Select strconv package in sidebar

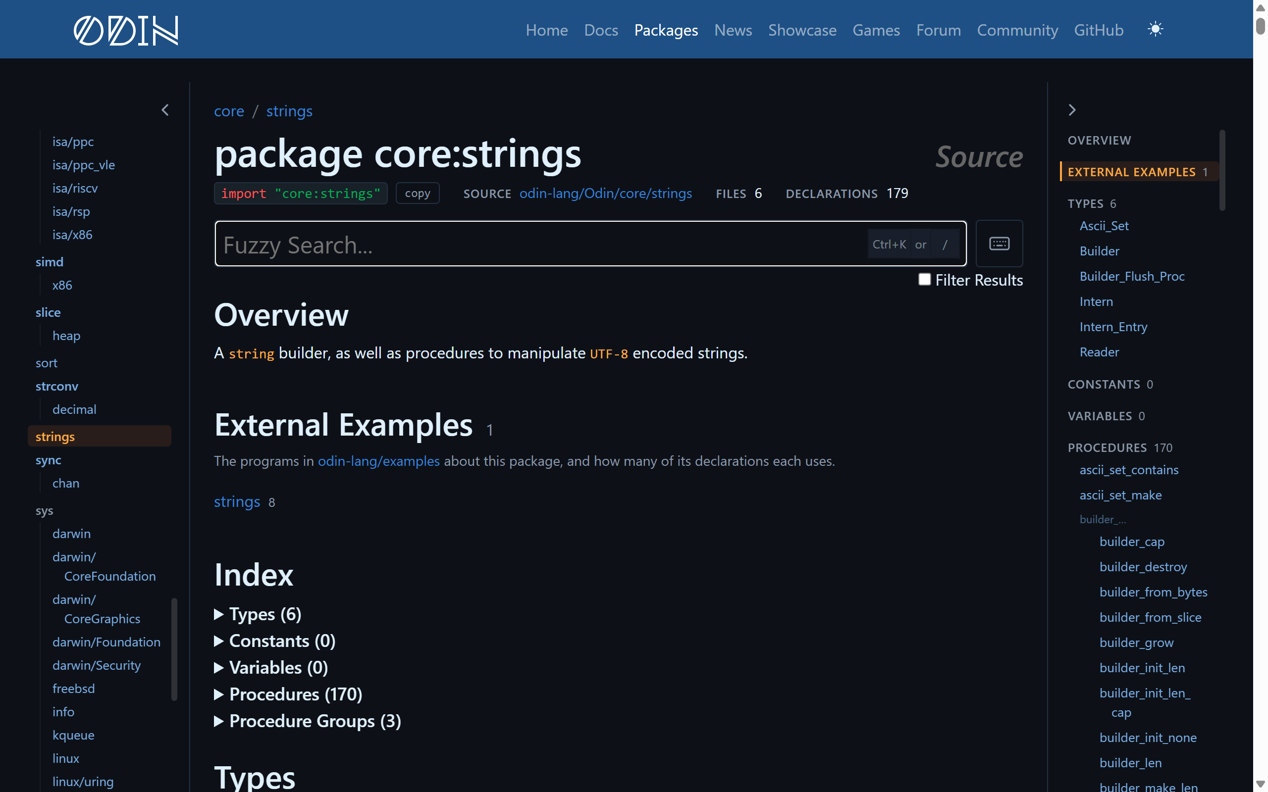(x=56, y=386)
